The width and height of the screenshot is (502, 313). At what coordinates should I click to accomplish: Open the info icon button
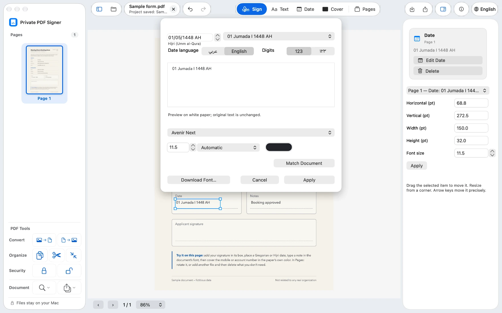click(461, 9)
